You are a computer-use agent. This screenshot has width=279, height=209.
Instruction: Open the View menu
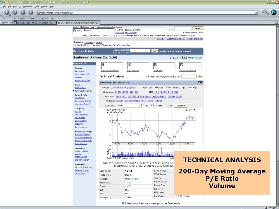coord(15,7)
